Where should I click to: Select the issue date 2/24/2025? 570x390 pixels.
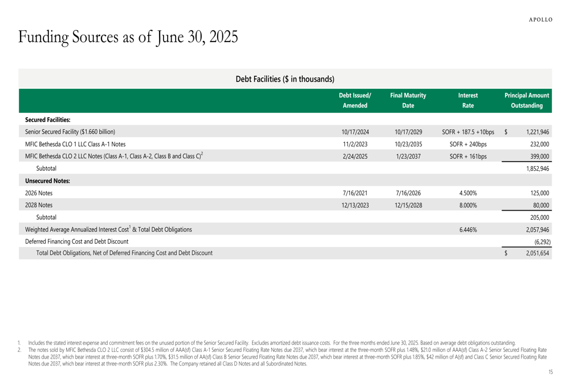[x=355, y=157]
